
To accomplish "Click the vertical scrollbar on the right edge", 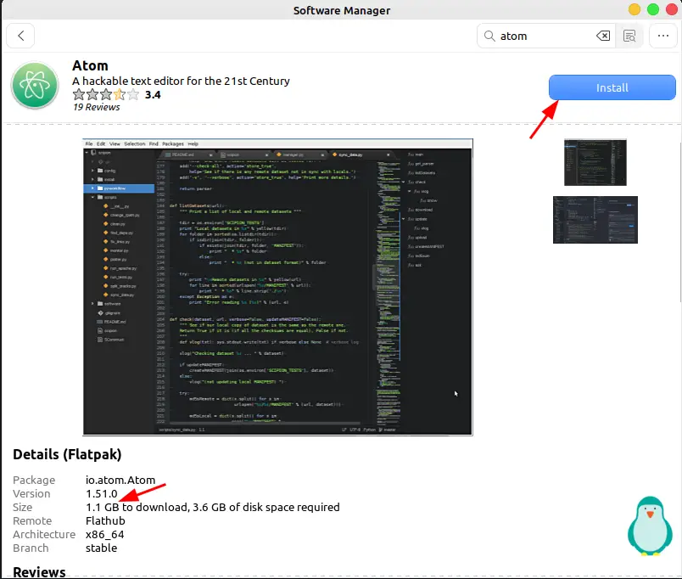I will coord(679,222).
